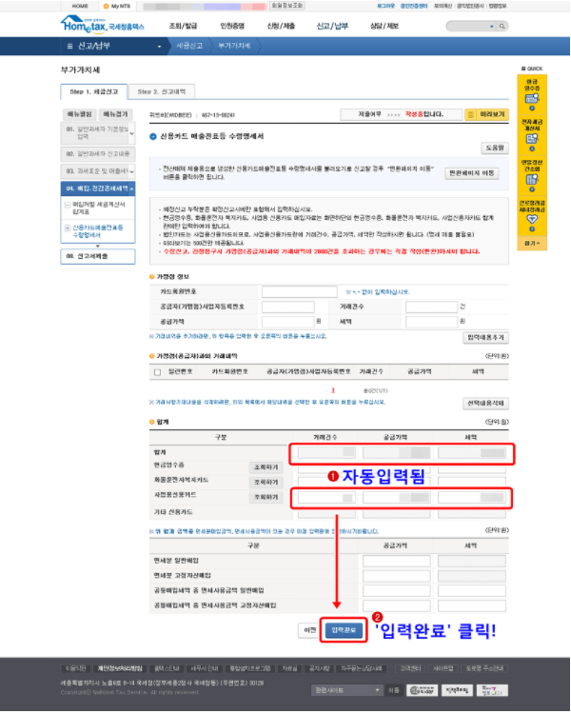The height and width of the screenshot is (714, 571).
Task: Click the 입력내용추가 button
Action: click(485, 337)
